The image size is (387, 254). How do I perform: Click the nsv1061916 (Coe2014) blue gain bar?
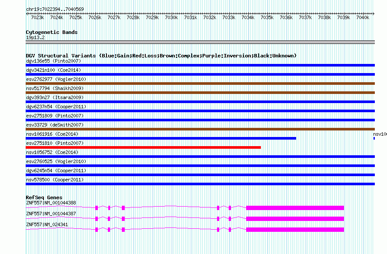click(161, 138)
